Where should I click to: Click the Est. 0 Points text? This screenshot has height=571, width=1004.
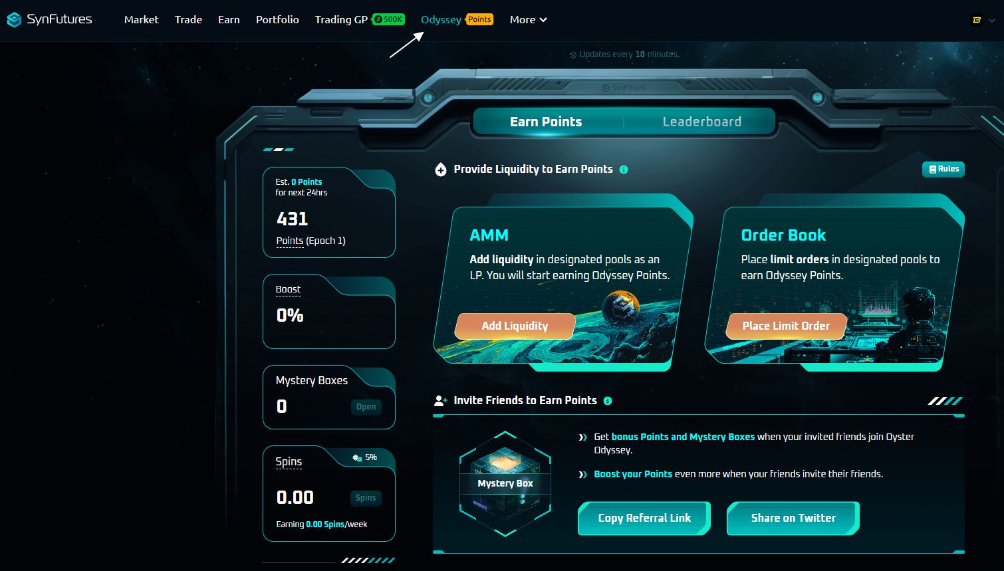click(299, 181)
